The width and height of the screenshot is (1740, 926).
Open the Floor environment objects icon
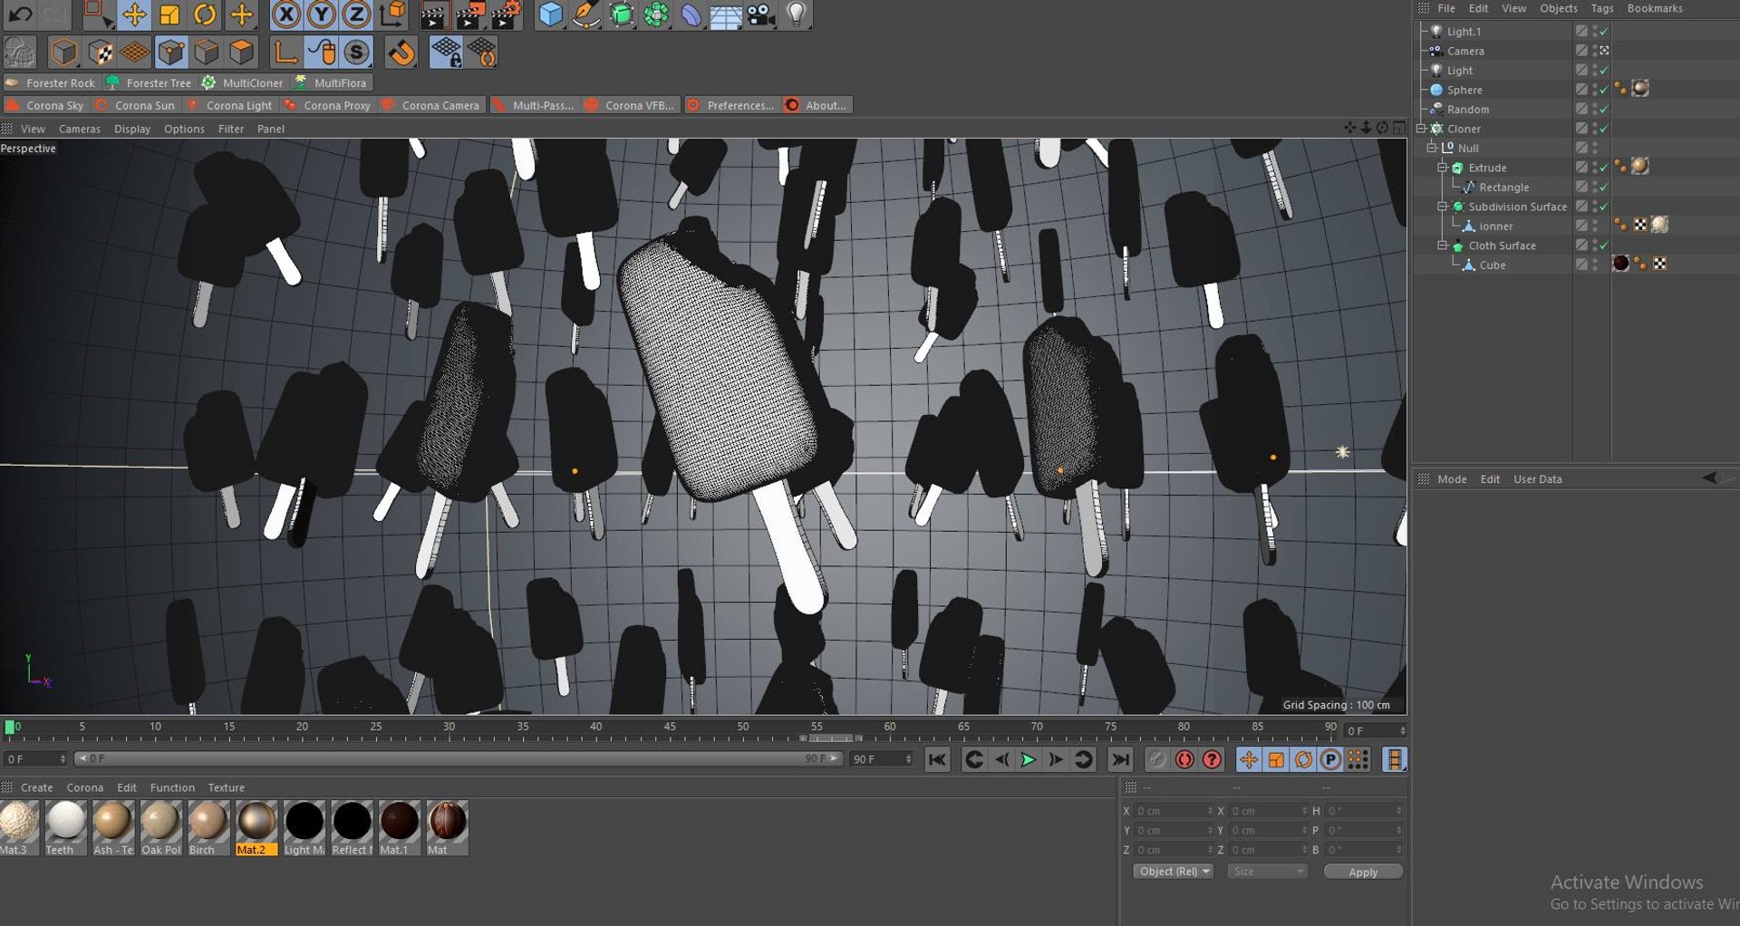[x=726, y=14]
